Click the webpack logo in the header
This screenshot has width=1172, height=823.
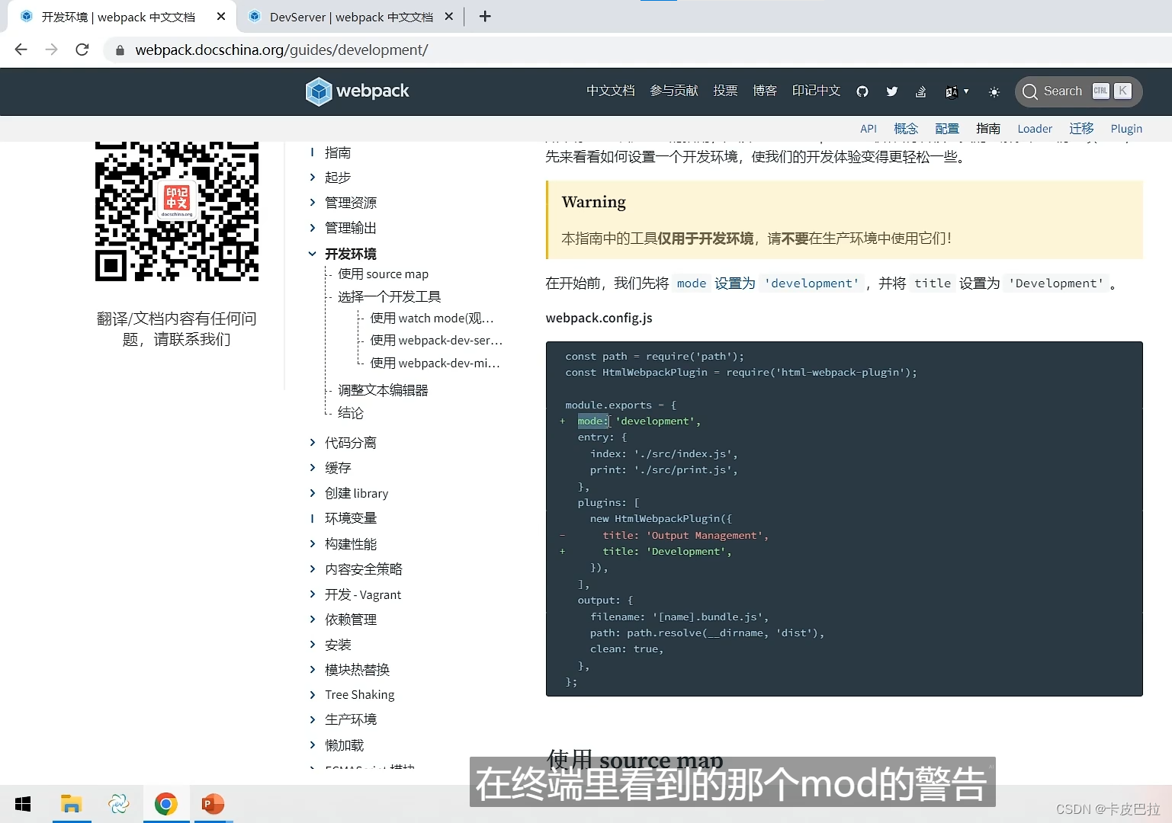357,91
